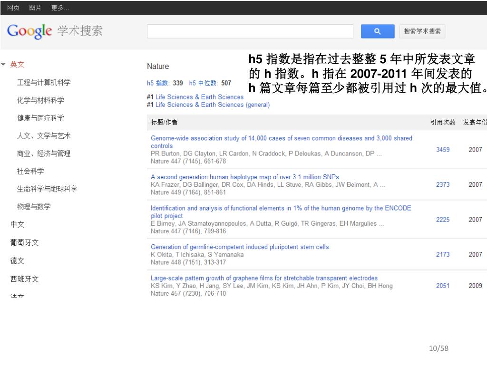Image resolution: width=487 pixels, height=365 pixels.
Task: Open the ENCODE pilot project article
Action: (281, 211)
